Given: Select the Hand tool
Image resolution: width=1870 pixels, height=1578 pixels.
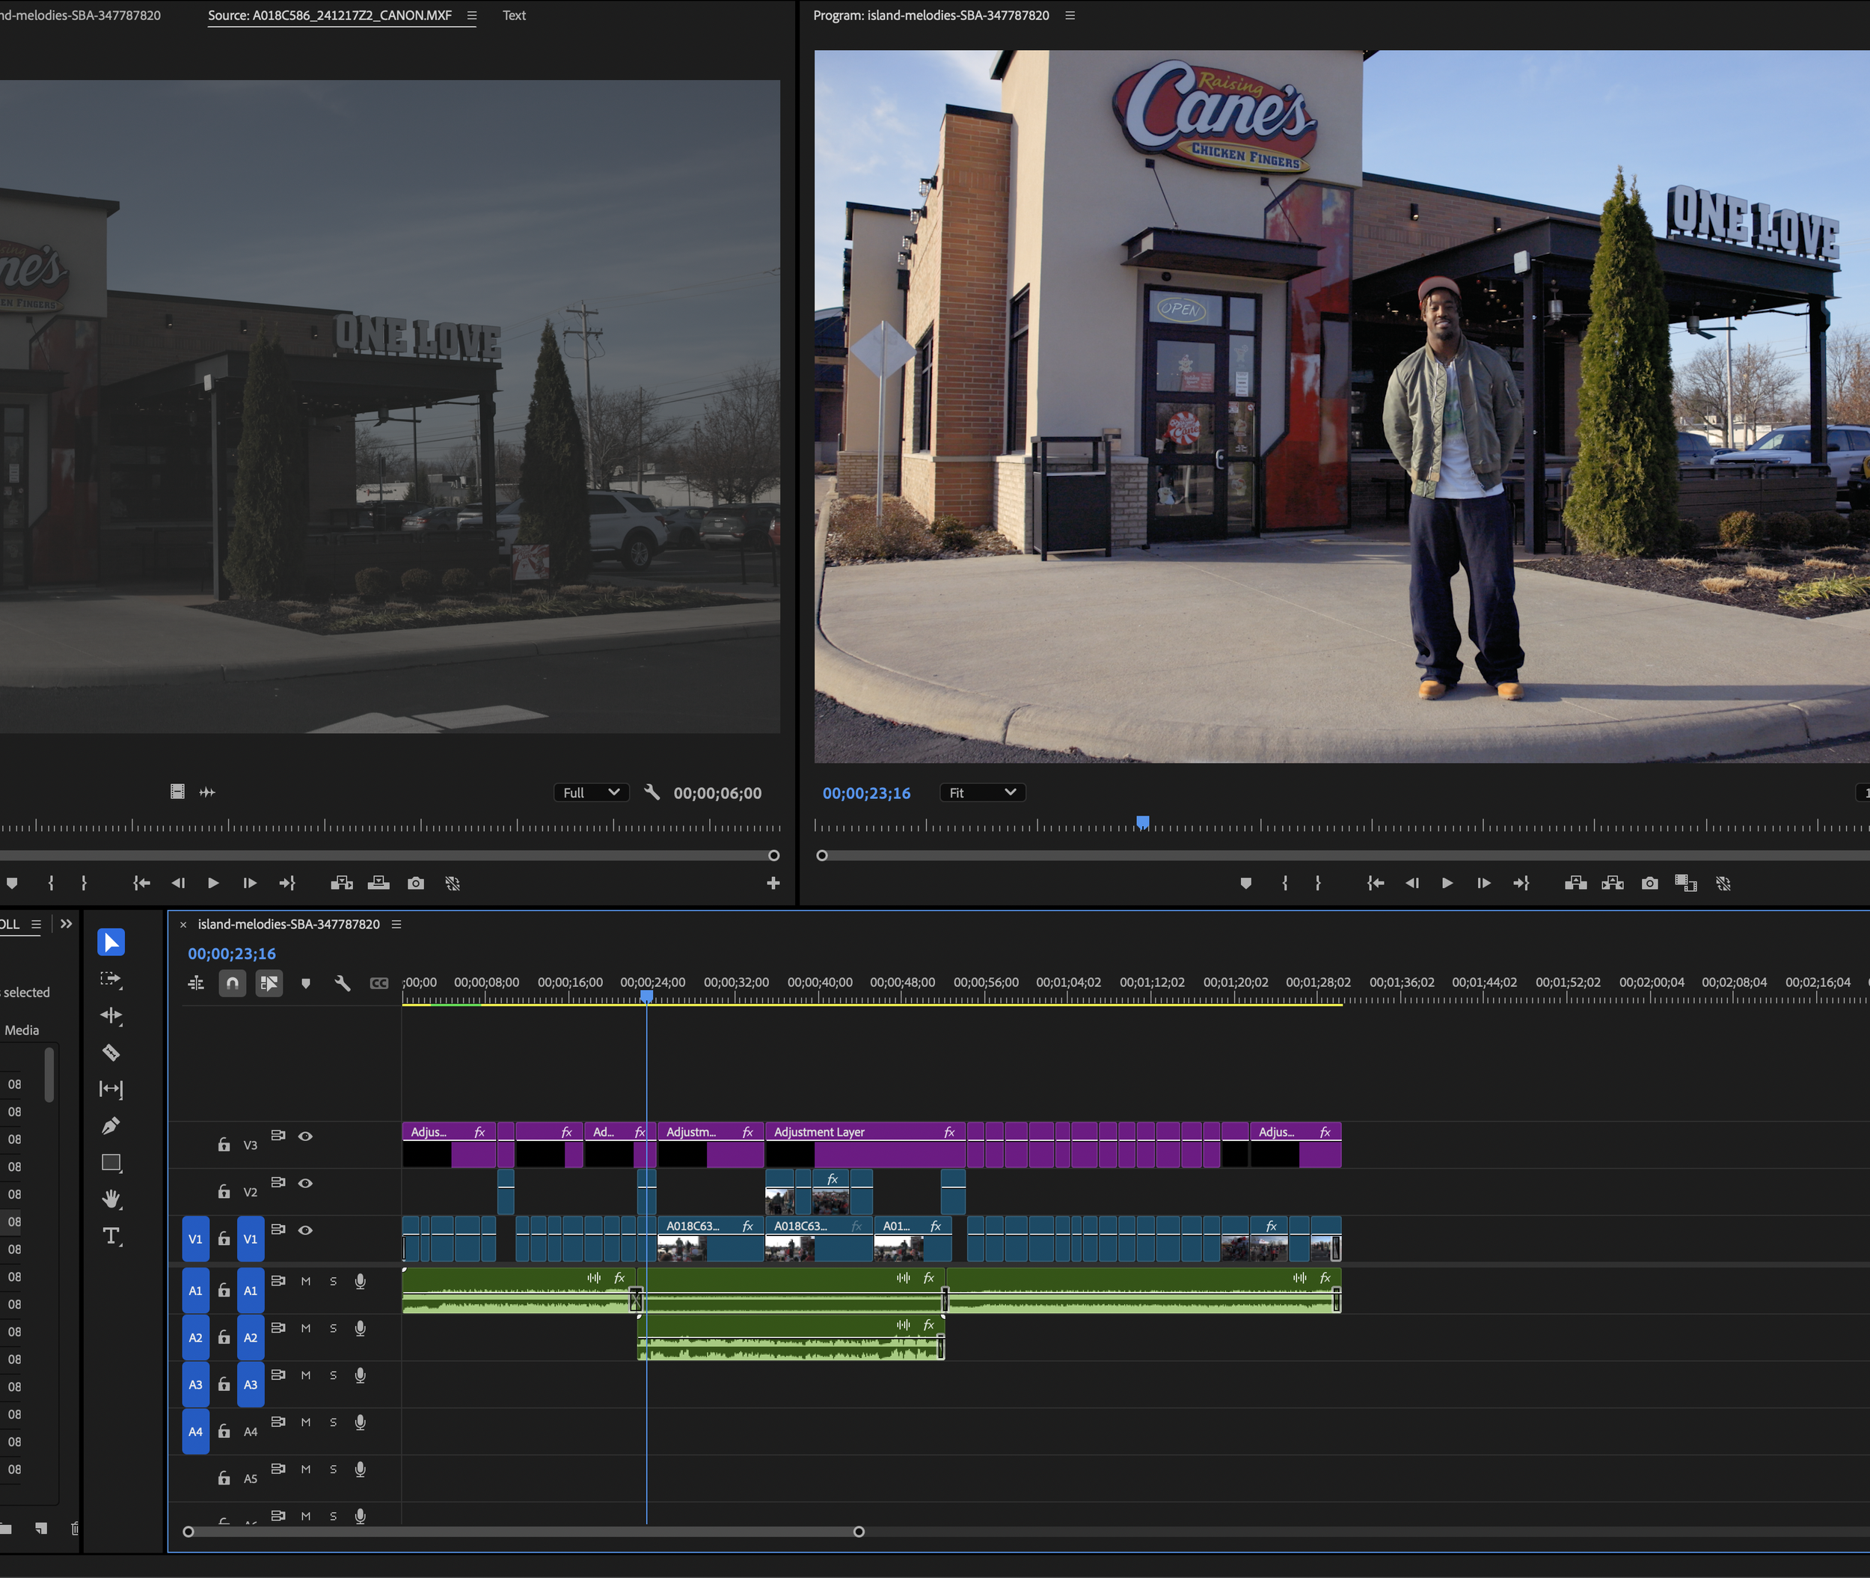Looking at the screenshot, I should 111,1199.
